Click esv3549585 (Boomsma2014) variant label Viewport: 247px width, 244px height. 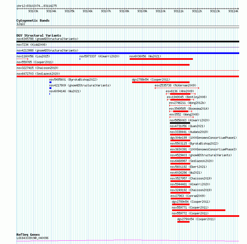pos(189,109)
